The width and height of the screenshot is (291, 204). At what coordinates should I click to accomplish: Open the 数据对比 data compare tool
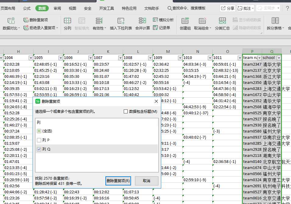coord(11,24)
